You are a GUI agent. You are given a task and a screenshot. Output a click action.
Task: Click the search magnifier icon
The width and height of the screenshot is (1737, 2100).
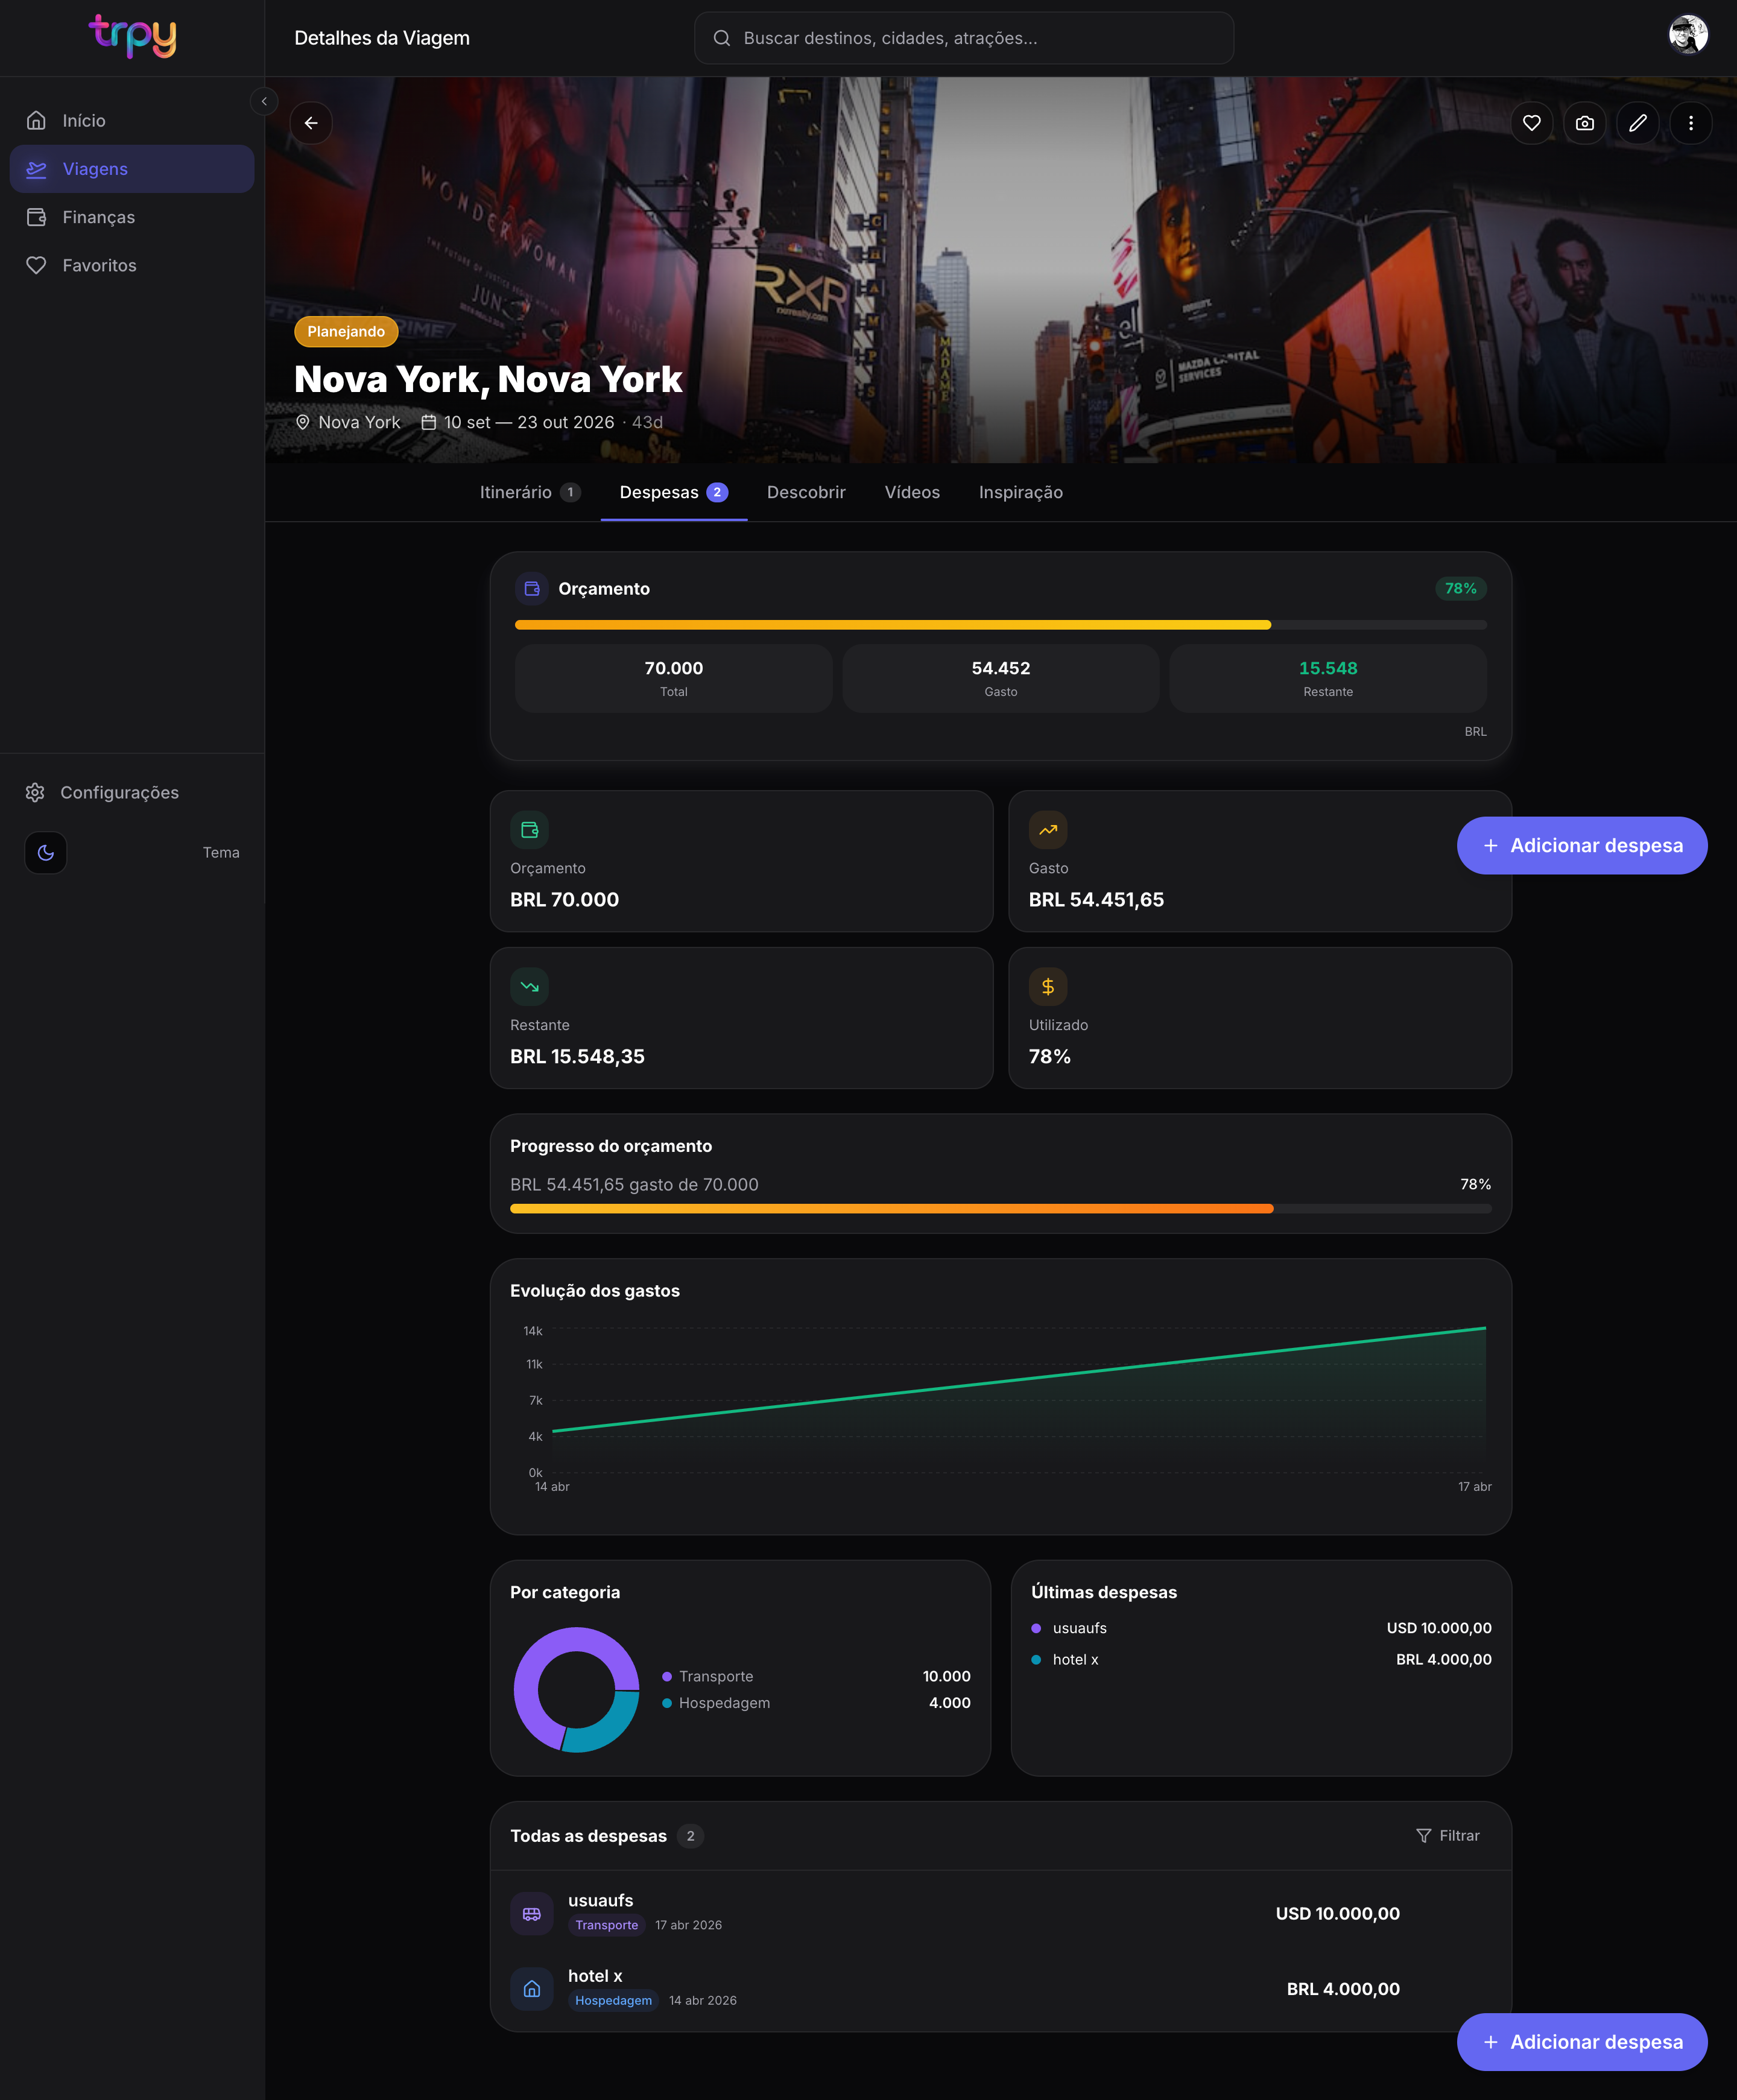point(721,38)
